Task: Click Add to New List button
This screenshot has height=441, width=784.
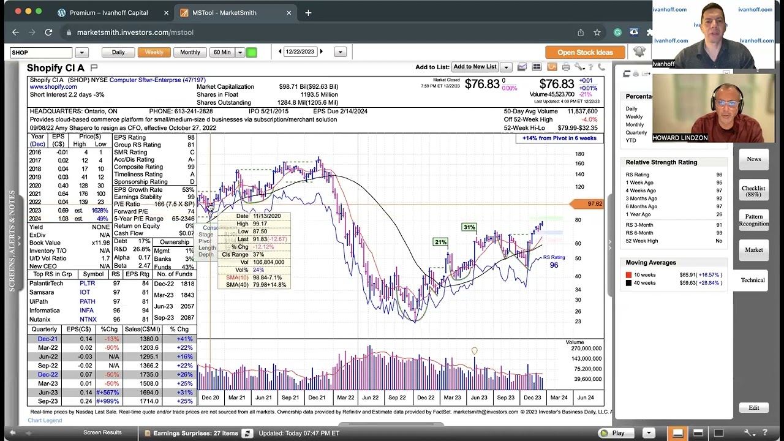Action: point(475,67)
